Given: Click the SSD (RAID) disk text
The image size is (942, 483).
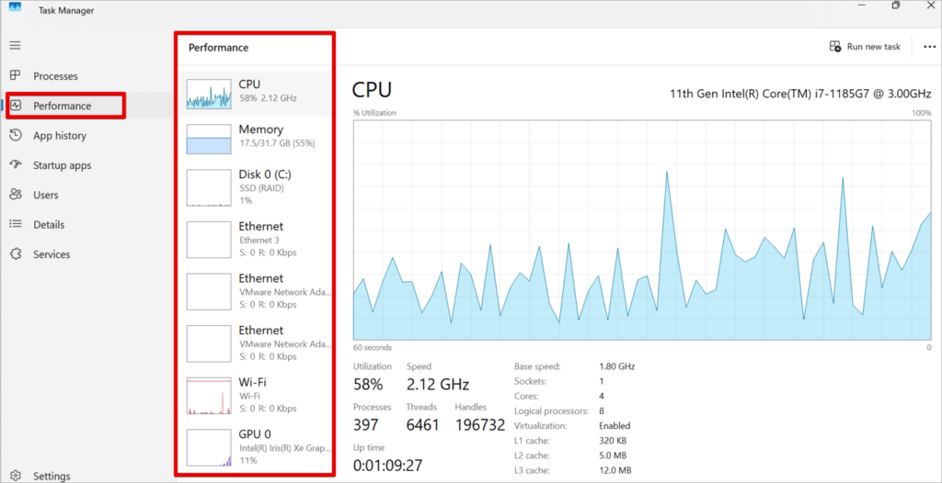Looking at the screenshot, I should [x=261, y=188].
